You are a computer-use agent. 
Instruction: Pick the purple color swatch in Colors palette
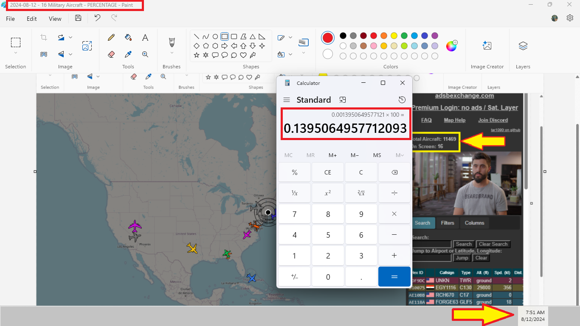coord(435,36)
